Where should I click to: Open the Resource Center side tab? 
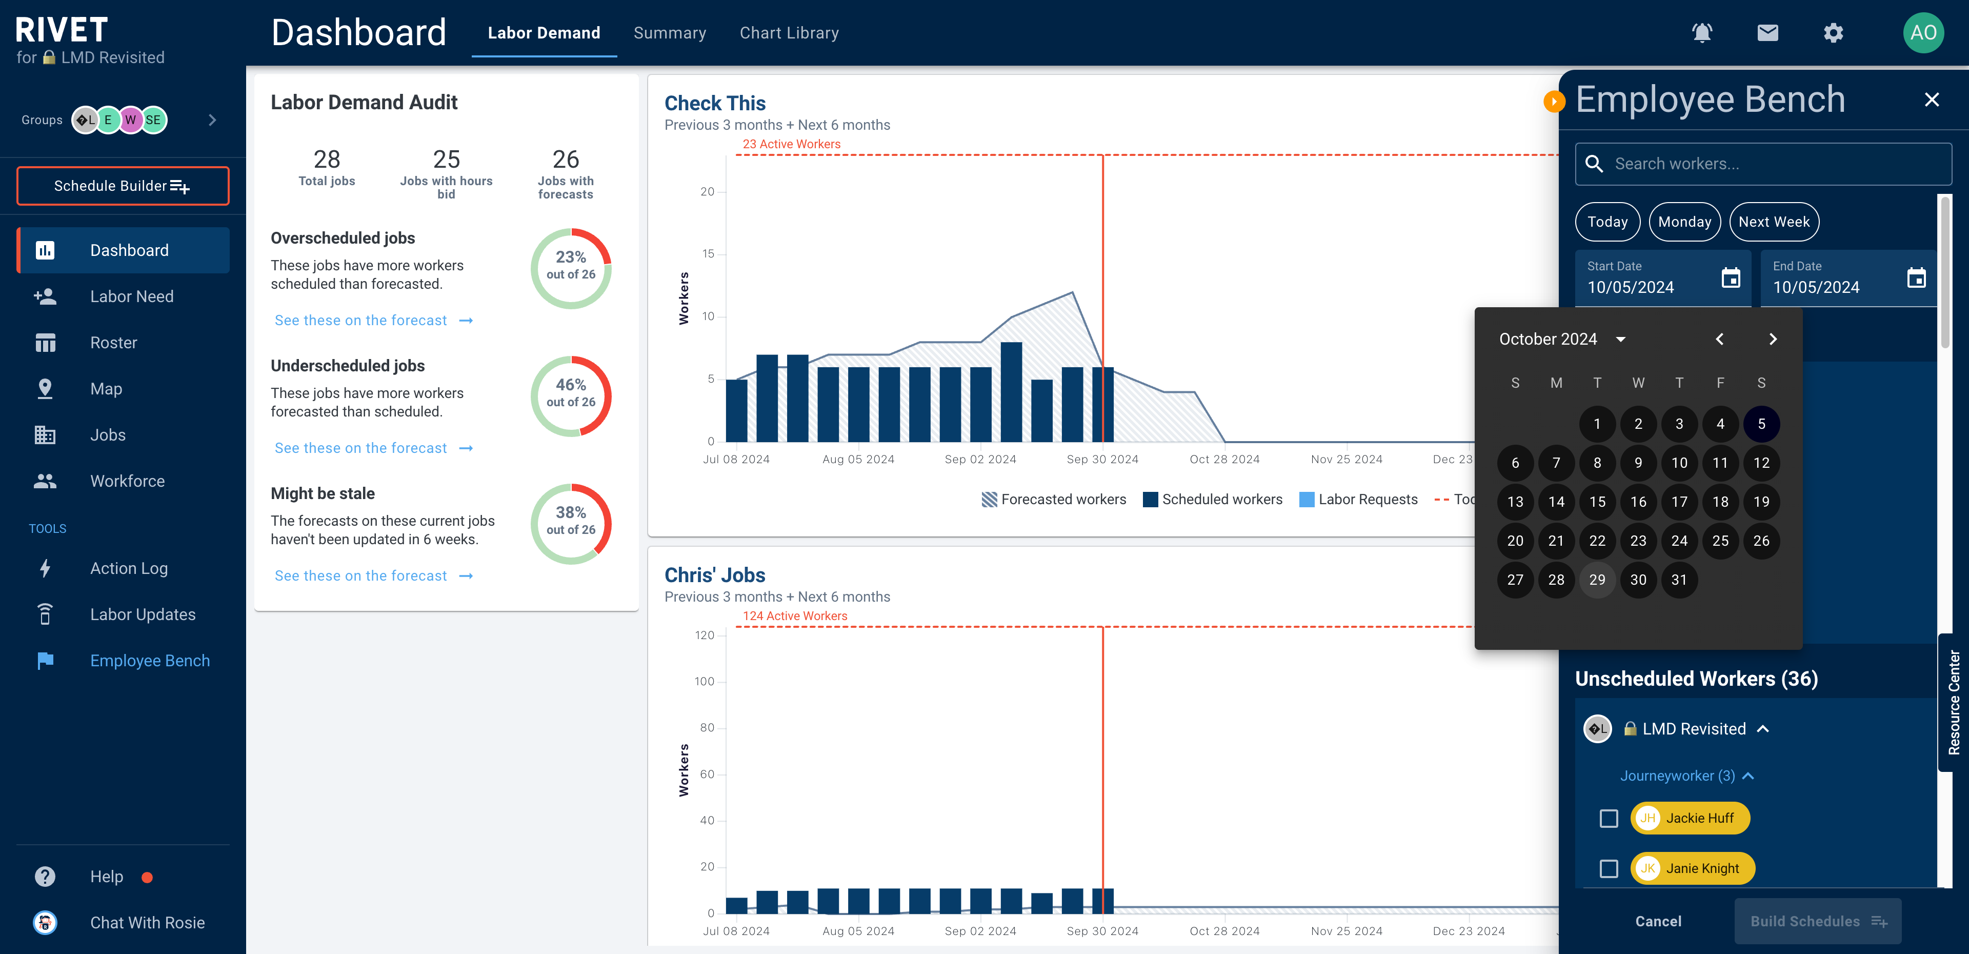tap(1954, 703)
